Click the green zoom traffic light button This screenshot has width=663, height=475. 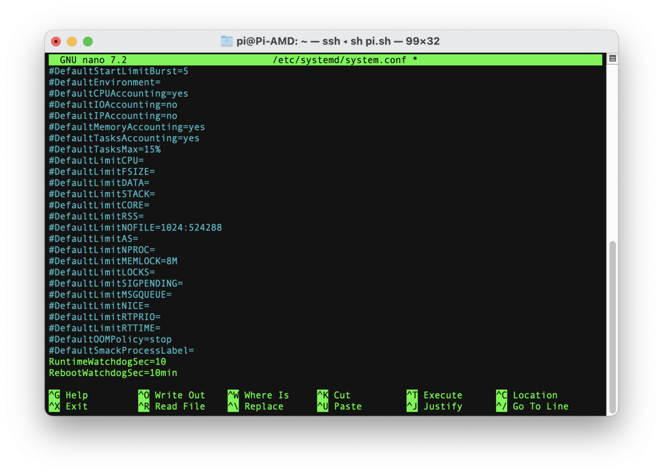(88, 41)
